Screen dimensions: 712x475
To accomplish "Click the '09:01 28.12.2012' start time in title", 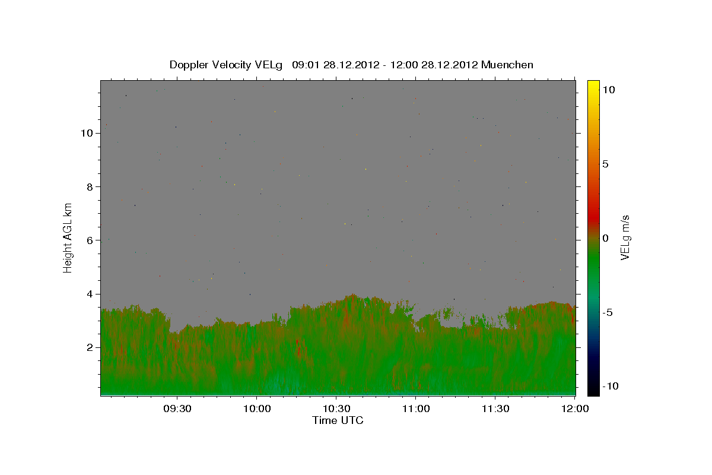I will [335, 65].
